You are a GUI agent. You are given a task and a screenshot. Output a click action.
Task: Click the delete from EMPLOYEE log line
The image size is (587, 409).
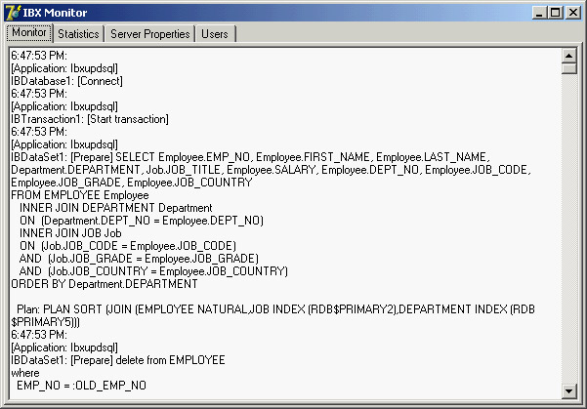pos(117,360)
